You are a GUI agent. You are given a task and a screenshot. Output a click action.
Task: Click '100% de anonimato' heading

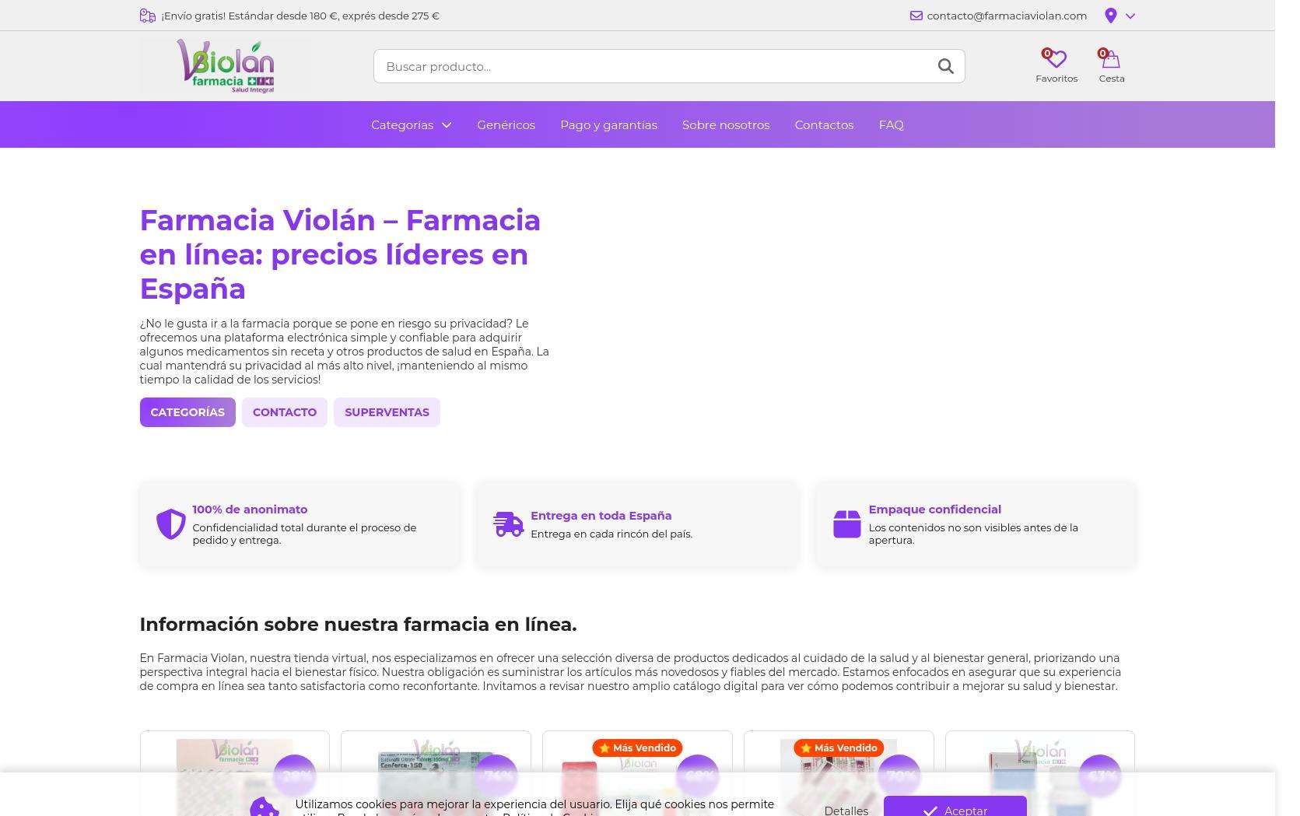(x=250, y=510)
